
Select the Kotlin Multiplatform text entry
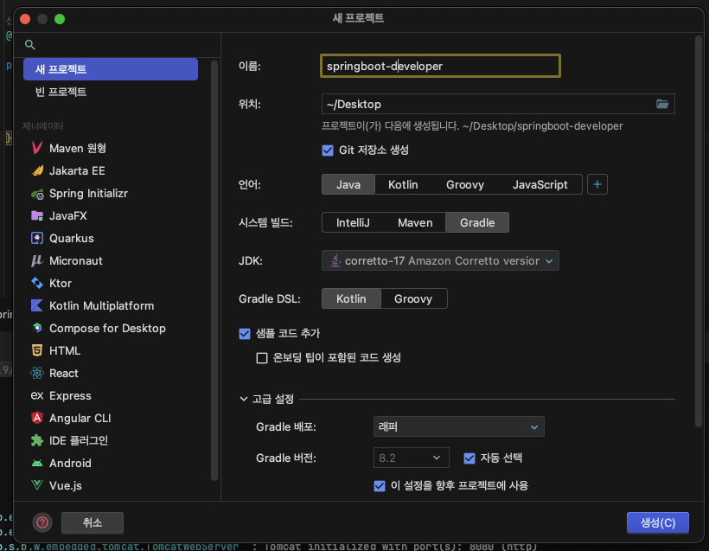tap(101, 306)
